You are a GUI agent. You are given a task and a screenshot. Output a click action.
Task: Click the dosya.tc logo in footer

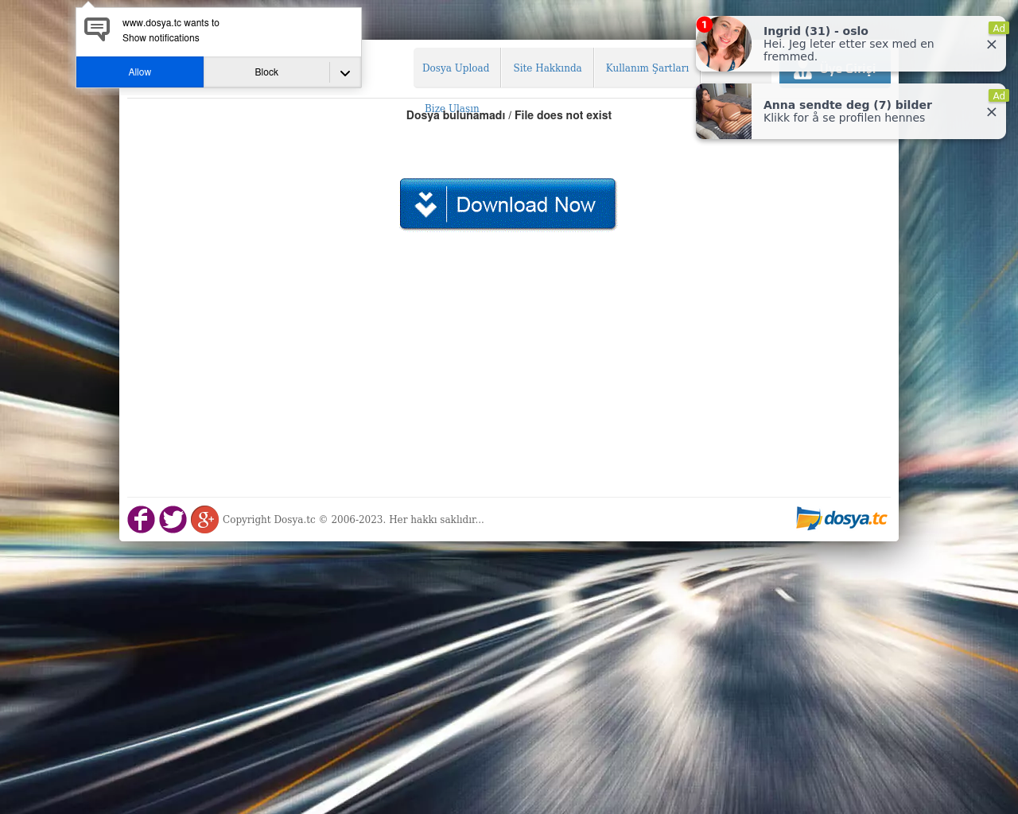841,518
